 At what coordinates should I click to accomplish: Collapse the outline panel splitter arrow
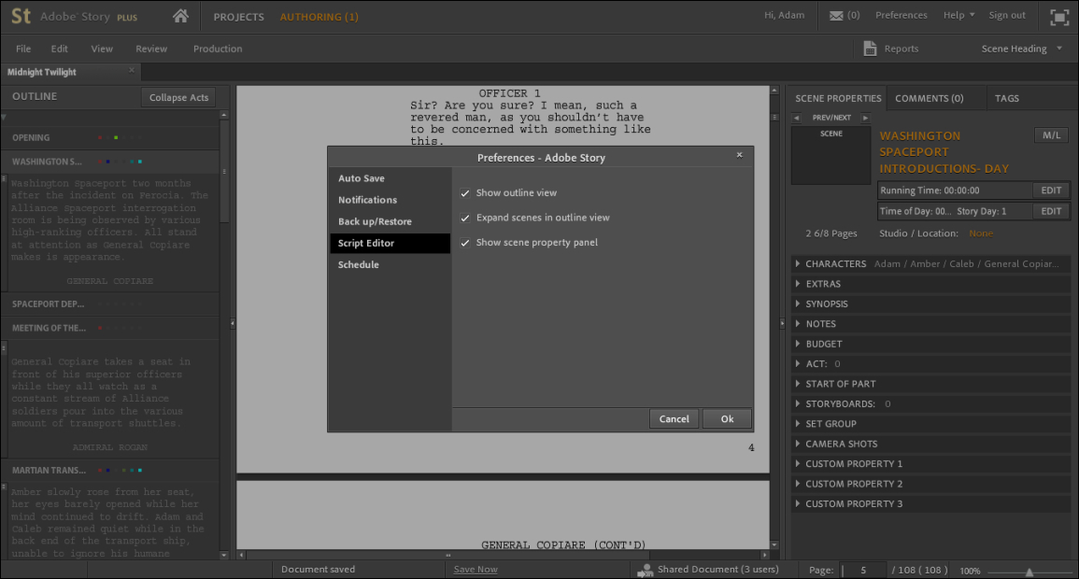[233, 323]
